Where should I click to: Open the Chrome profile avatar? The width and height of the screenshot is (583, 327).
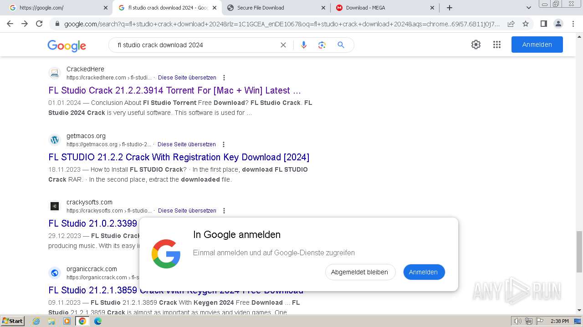coord(558,24)
